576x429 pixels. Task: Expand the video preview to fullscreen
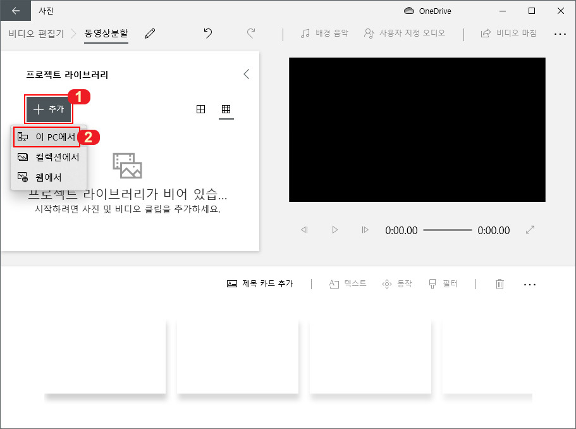click(530, 230)
